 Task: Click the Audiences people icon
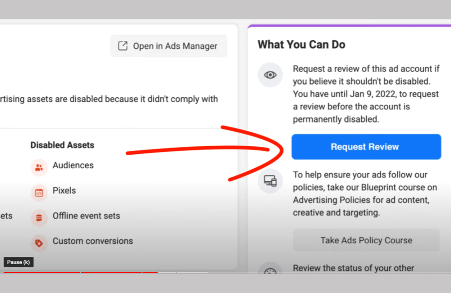tap(39, 168)
